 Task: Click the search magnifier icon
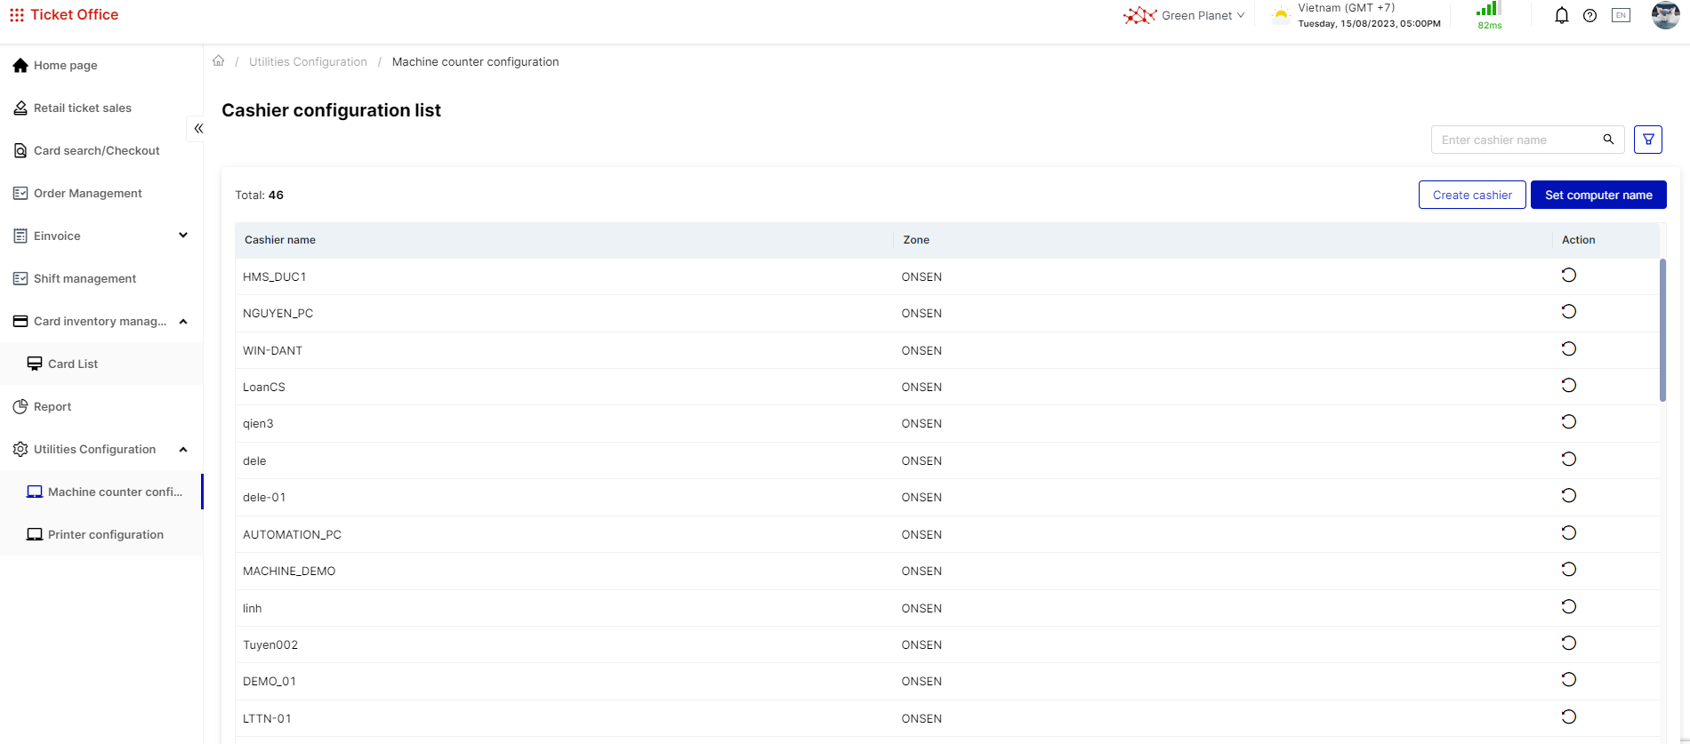tap(1608, 140)
